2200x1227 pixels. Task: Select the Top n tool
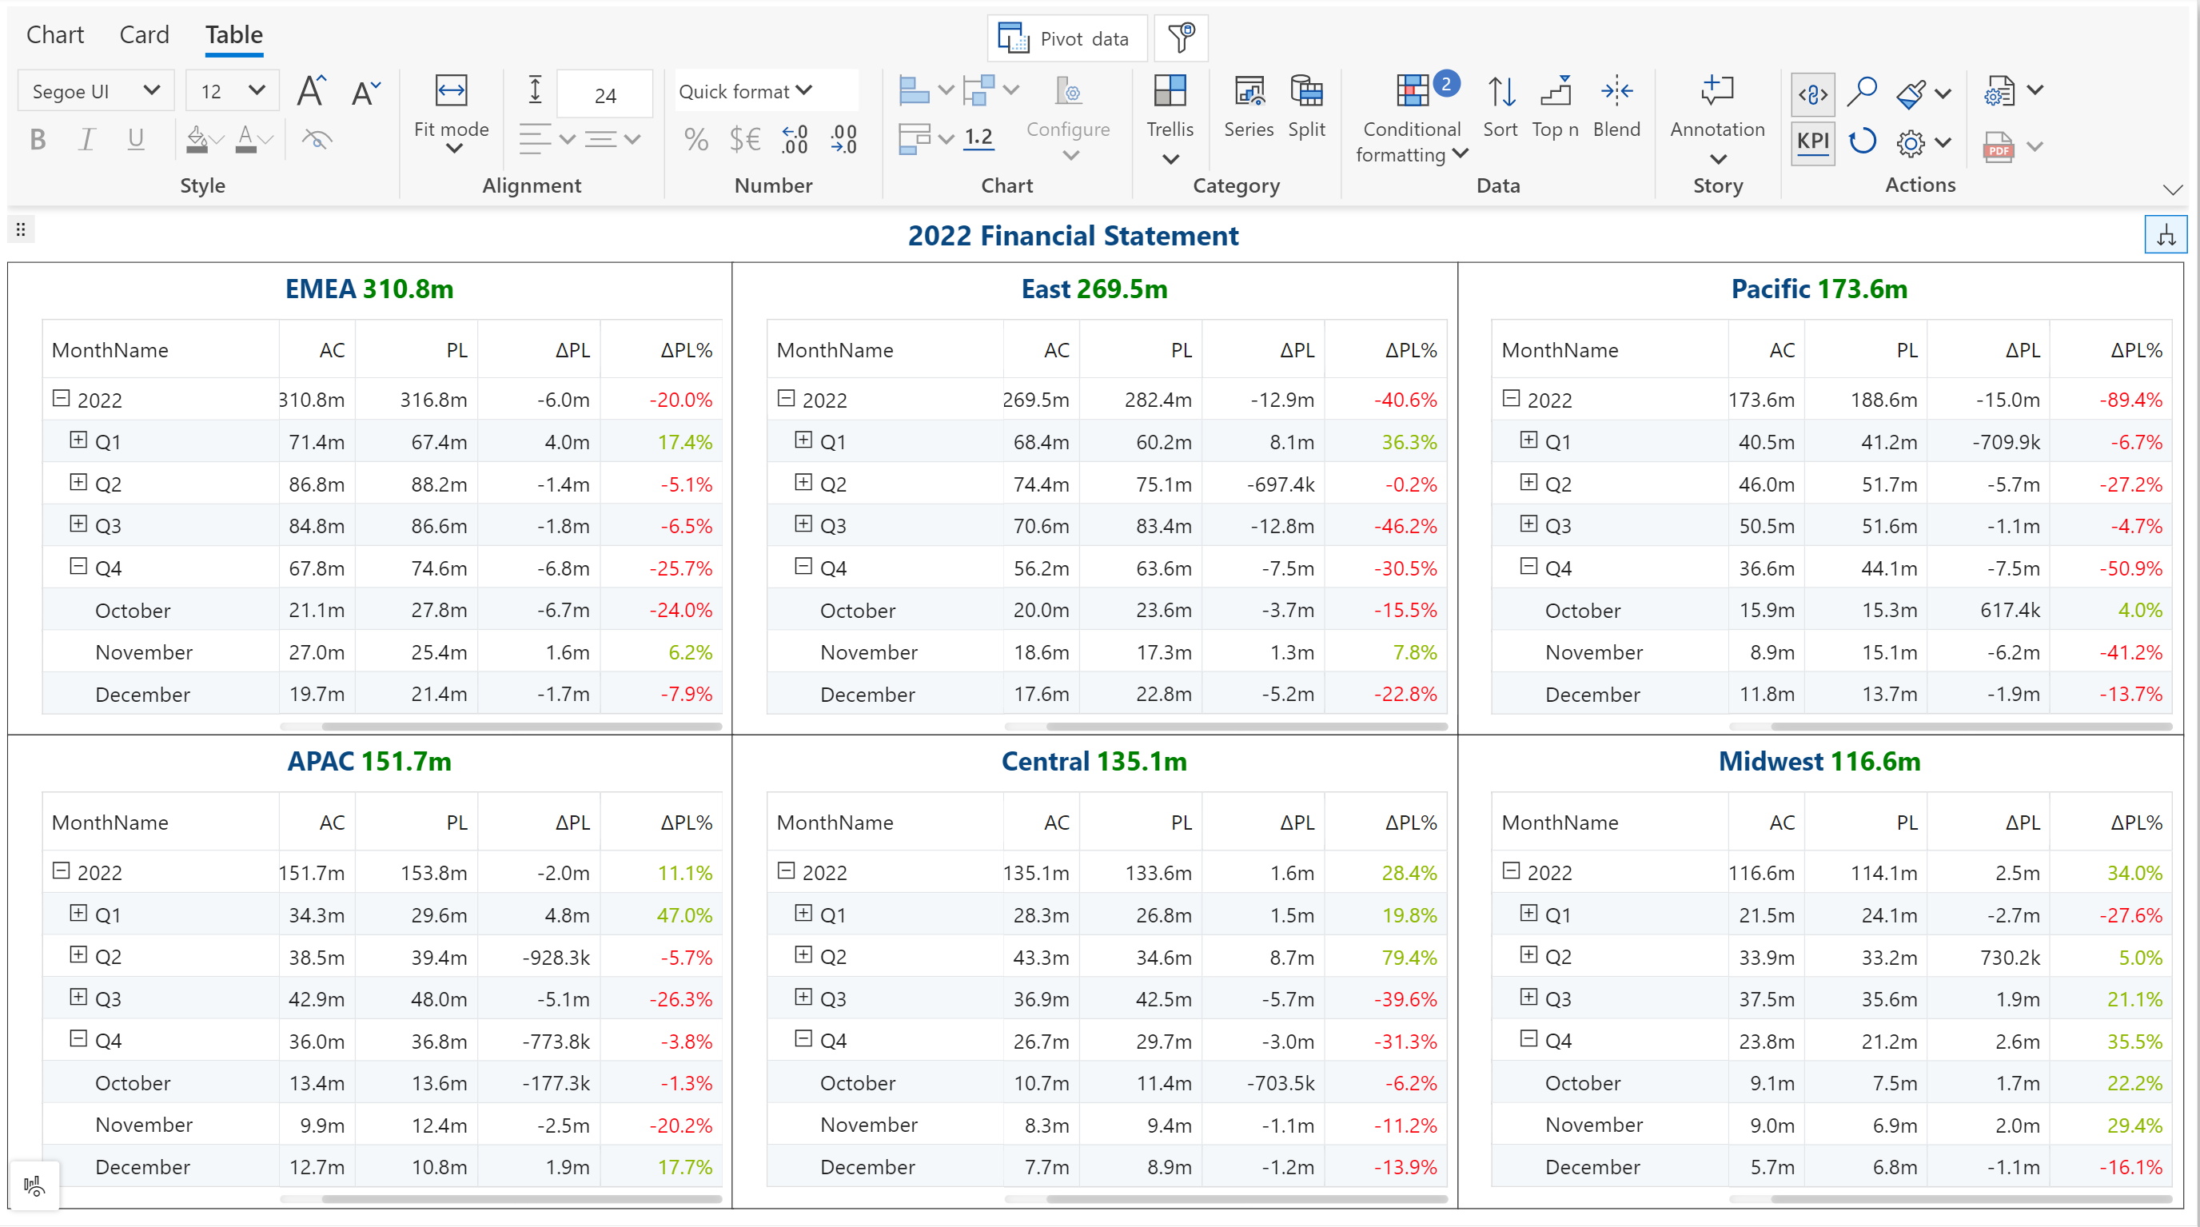click(1555, 92)
